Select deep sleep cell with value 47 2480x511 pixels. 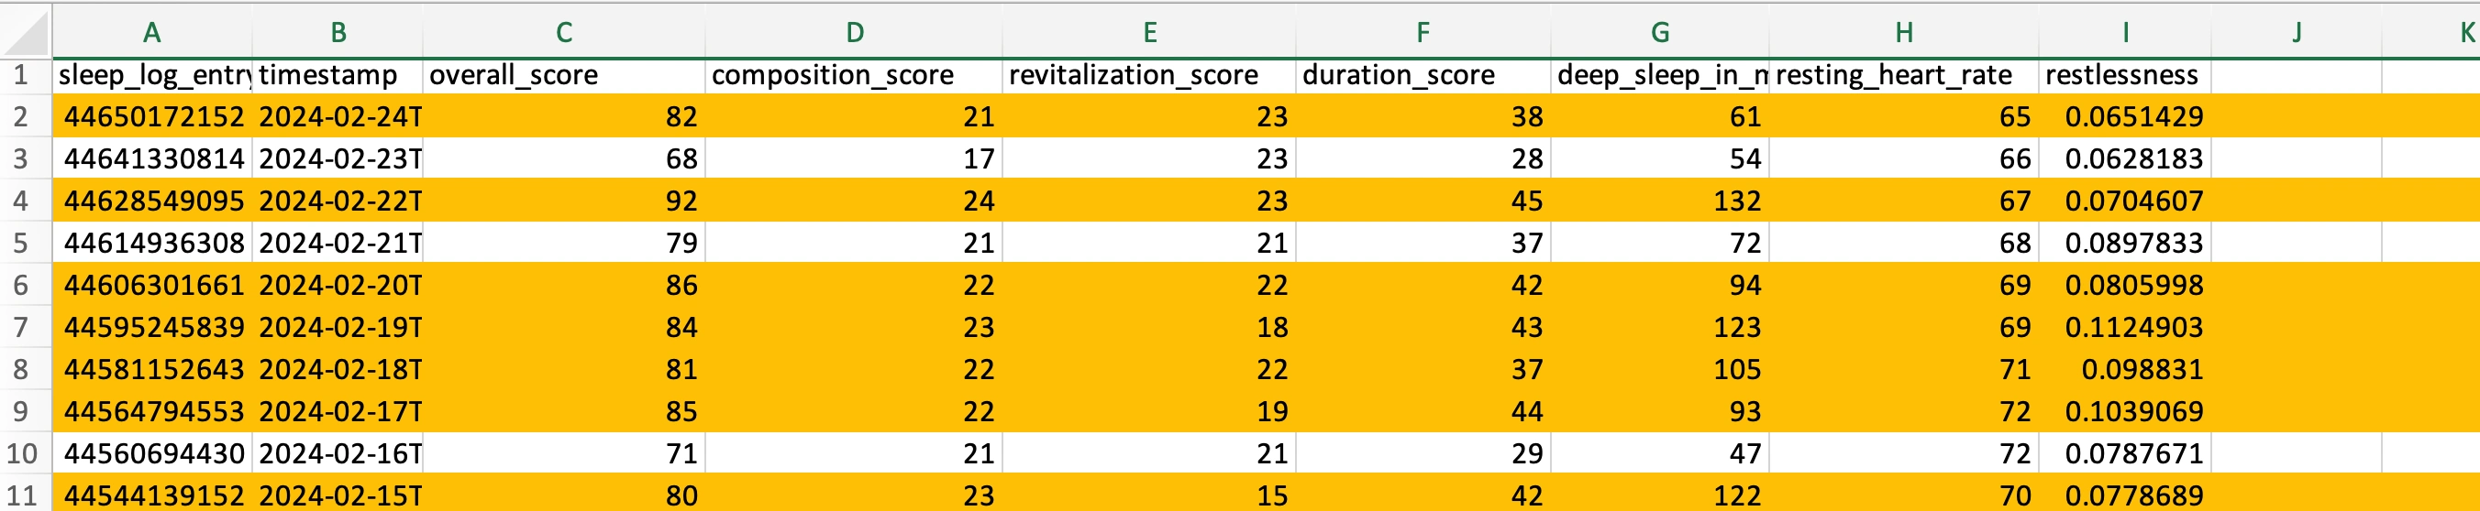click(1660, 453)
